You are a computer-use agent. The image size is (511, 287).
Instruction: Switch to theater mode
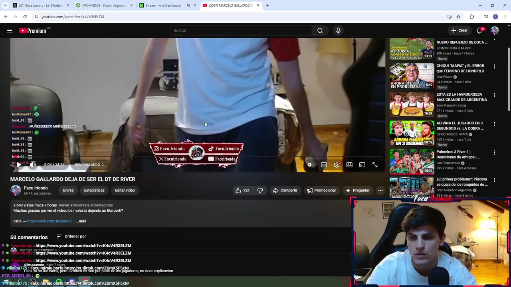[x=349, y=165]
